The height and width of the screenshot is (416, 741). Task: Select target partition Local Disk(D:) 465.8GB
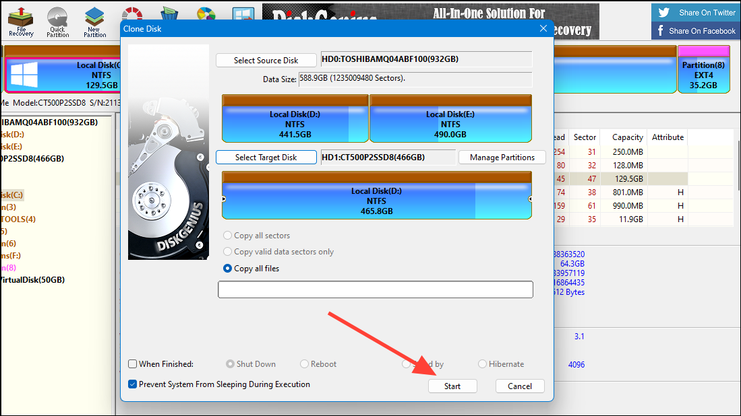pyautogui.click(x=377, y=195)
